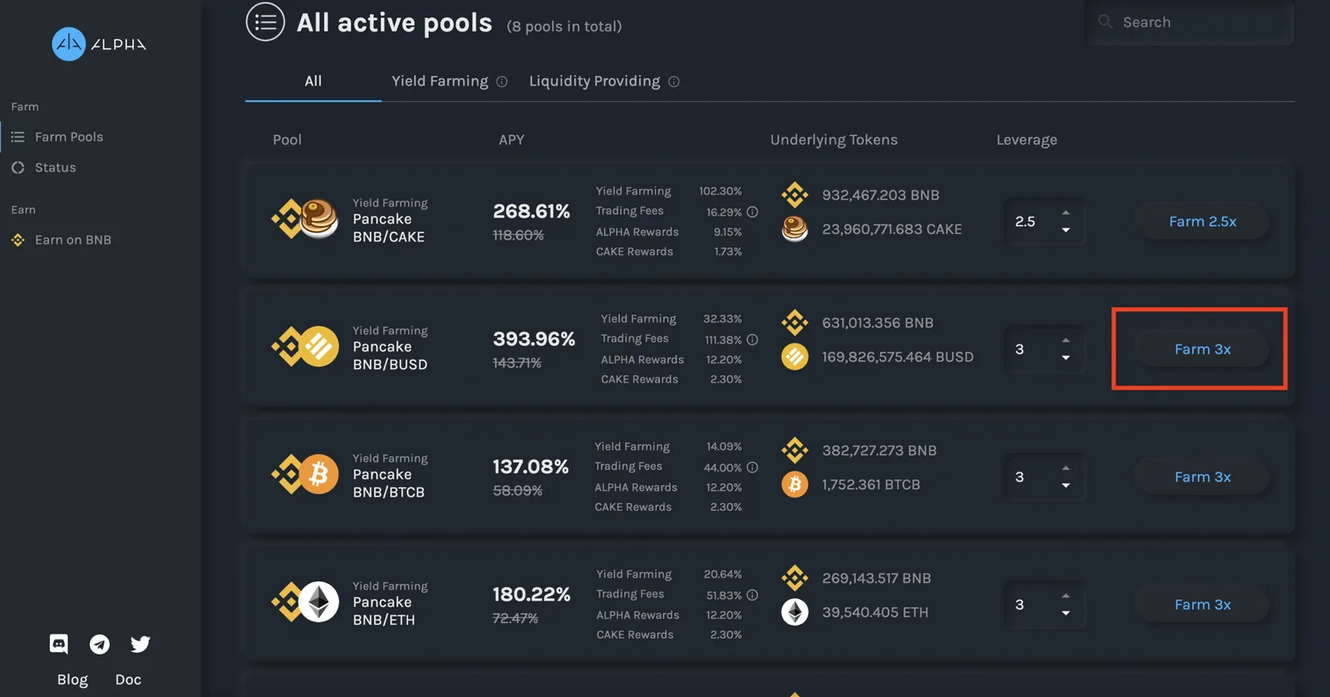1330x697 pixels.
Task: Click the Yield Farming tab info icon
Action: click(502, 81)
